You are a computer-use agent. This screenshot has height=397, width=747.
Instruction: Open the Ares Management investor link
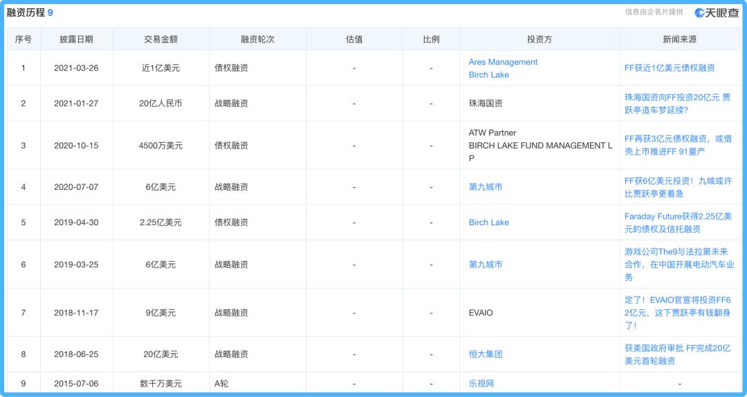[503, 62]
